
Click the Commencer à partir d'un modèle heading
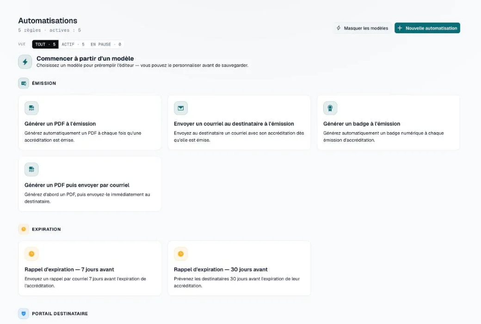tap(85, 58)
